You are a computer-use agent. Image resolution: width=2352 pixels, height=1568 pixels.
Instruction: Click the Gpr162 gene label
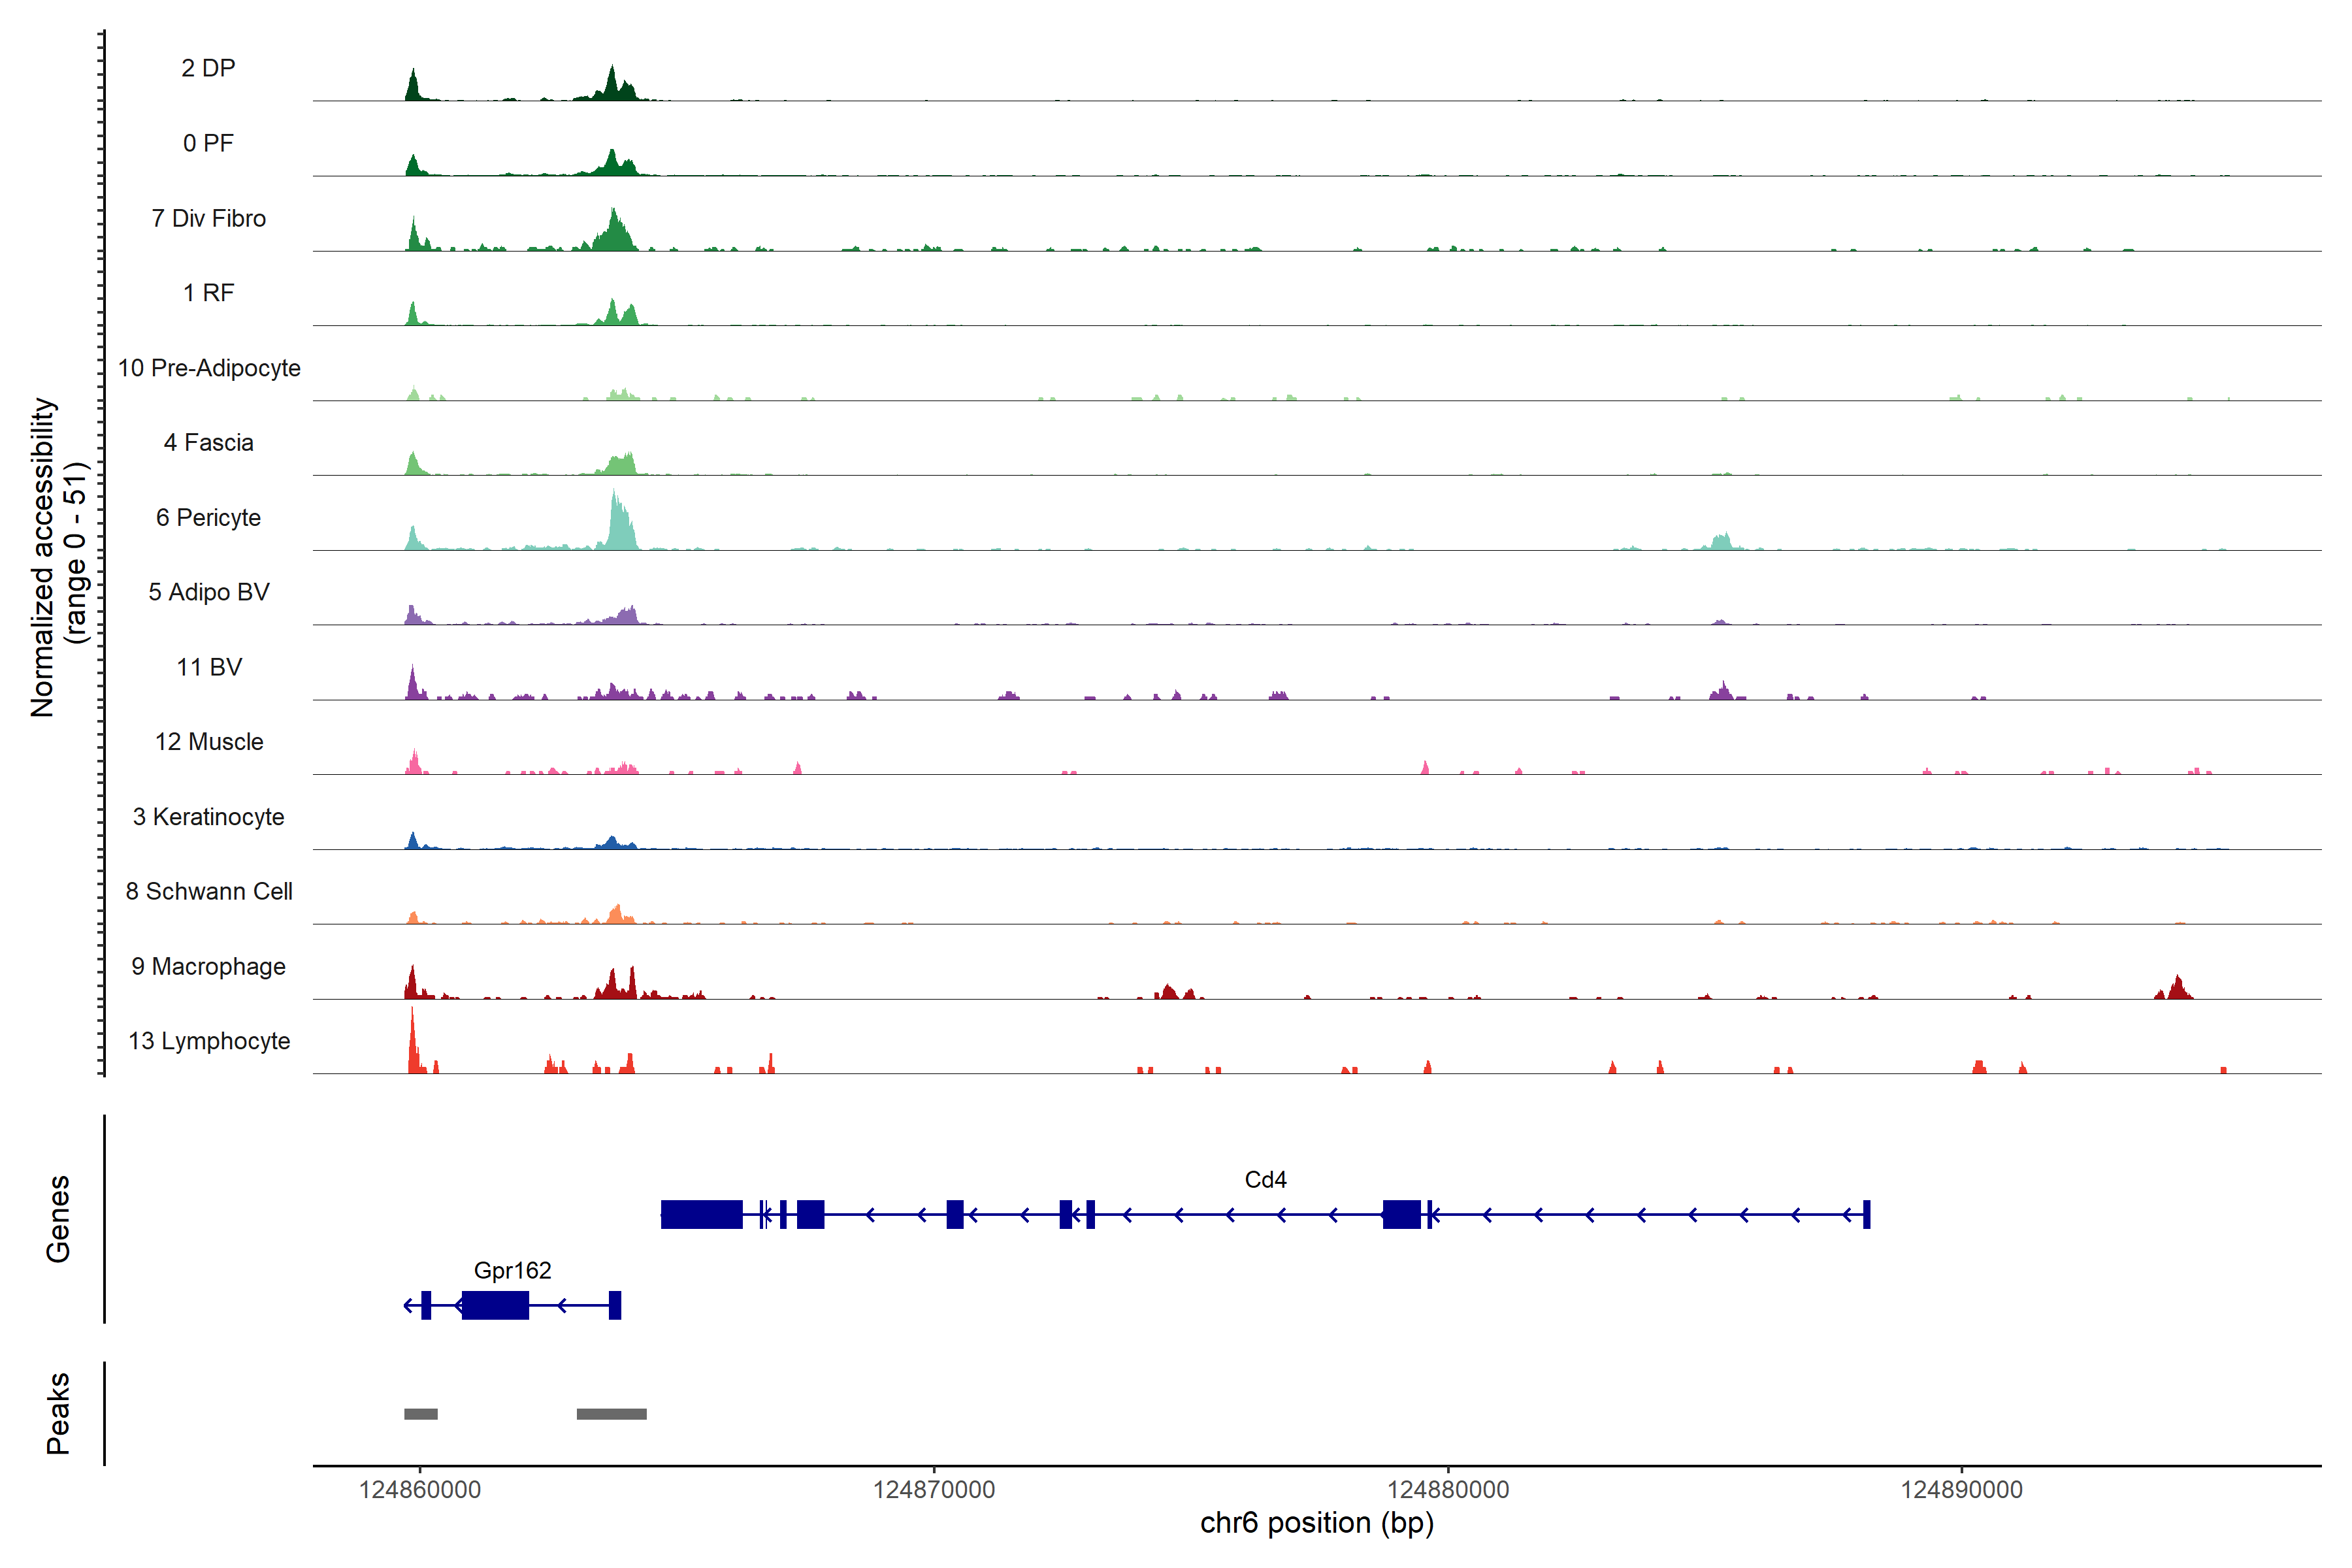[x=512, y=1271]
